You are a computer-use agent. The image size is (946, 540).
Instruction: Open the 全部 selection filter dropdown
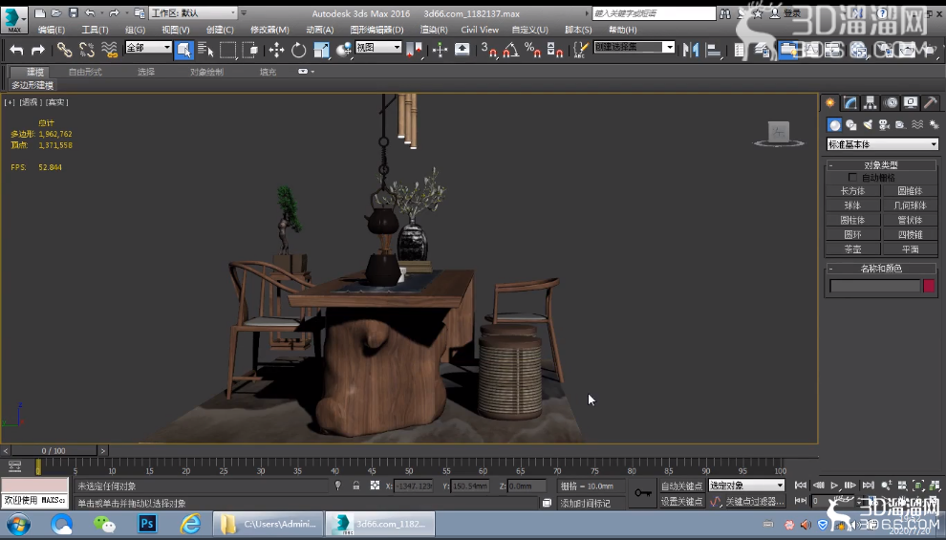click(148, 48)
